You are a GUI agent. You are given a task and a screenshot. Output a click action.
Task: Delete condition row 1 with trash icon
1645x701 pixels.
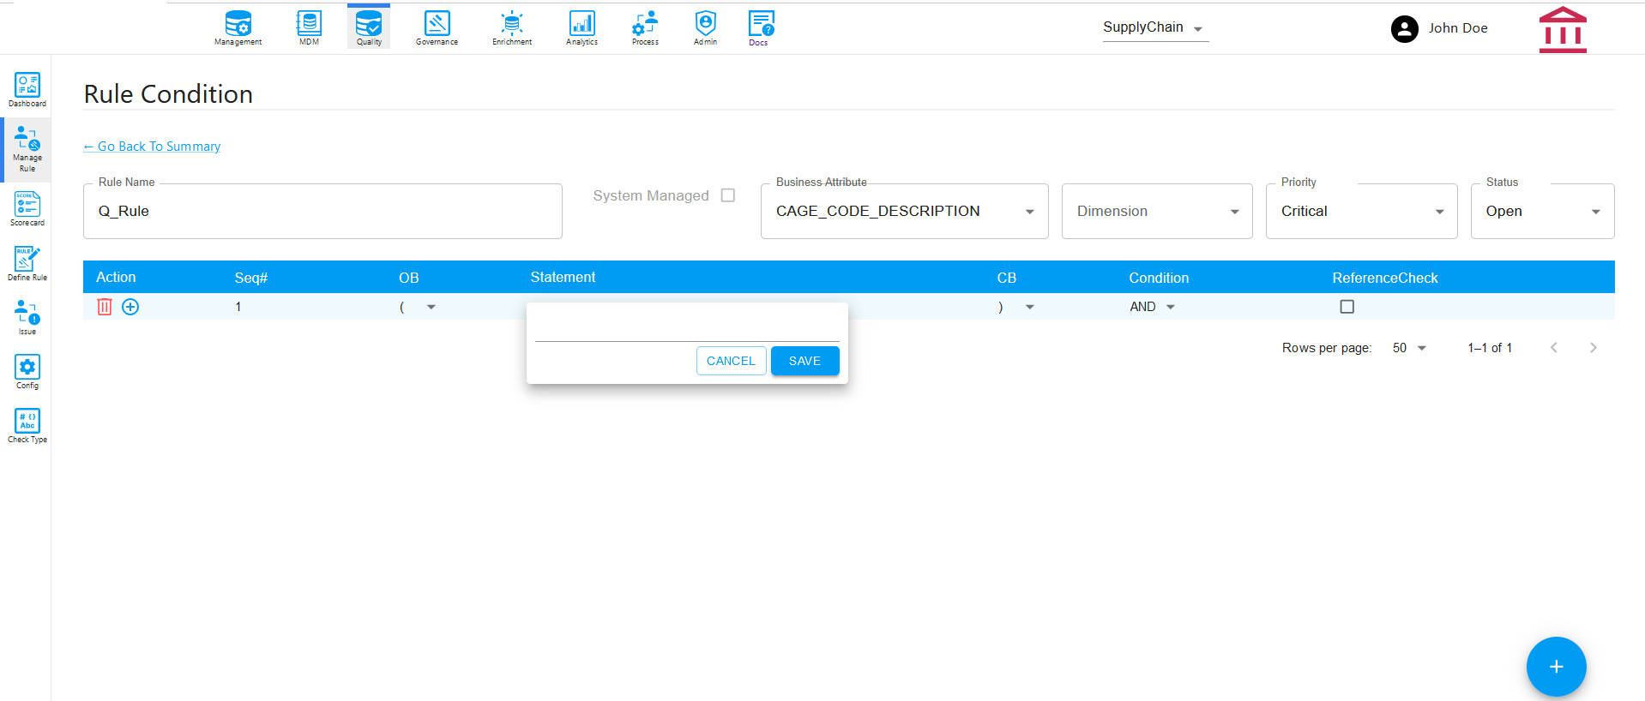(105, 307)
